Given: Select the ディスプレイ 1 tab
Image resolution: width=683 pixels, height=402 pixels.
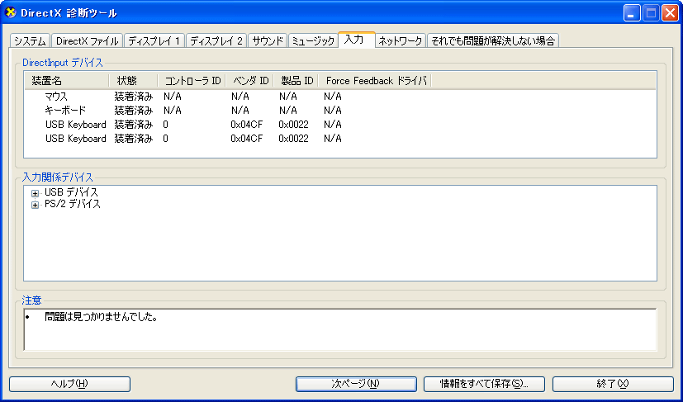Looking at the screenshot, I should click(x=154, y=40).
